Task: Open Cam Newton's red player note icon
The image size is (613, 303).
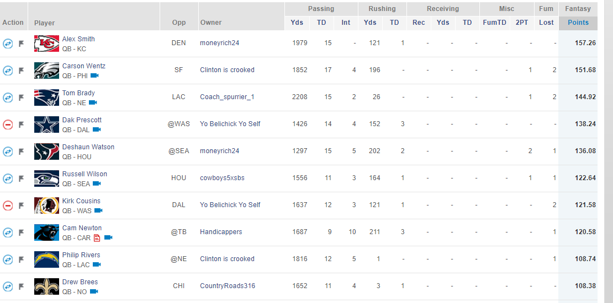Action: [97, 237]
